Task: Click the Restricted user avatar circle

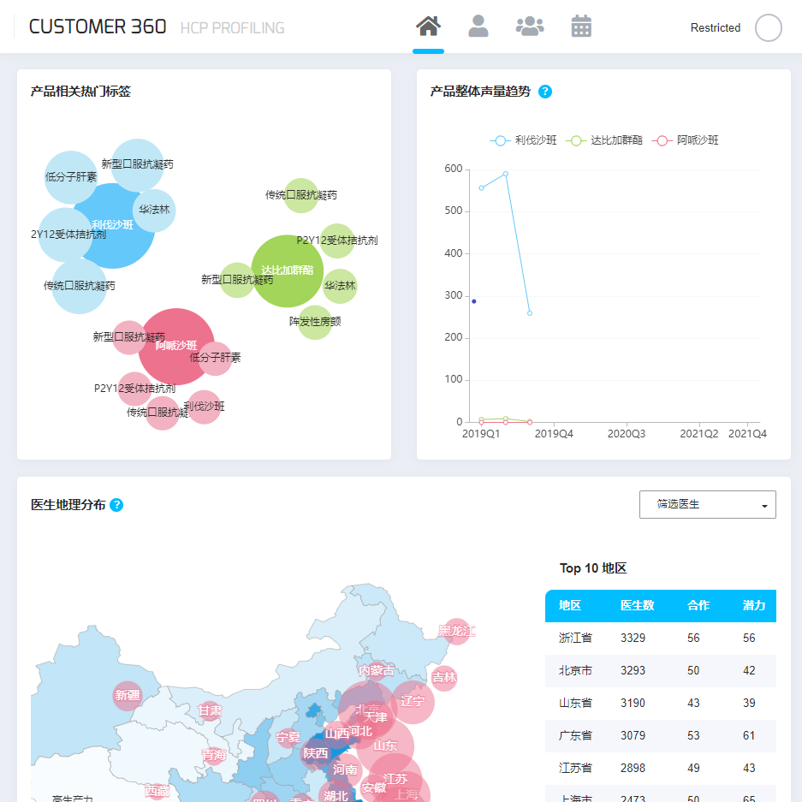Action: (x=768, y=27)
